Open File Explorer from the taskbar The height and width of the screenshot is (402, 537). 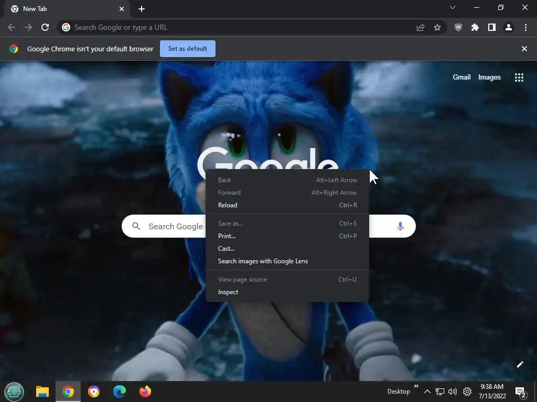click(x=42, y=392)
